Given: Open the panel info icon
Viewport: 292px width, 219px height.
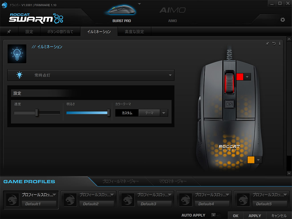Looking at the screenshot, I should pyautogui.click(x=279, y=43).
